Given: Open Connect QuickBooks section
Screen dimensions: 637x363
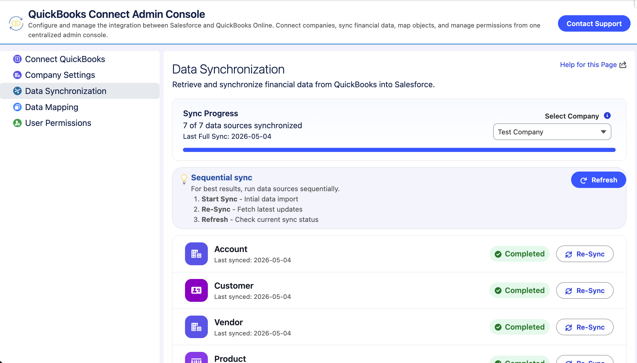Looking at the screenshot, I should point(80,59).
